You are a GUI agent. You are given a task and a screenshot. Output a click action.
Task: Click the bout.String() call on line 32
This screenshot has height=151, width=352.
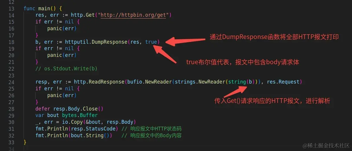tap(93, 135)
